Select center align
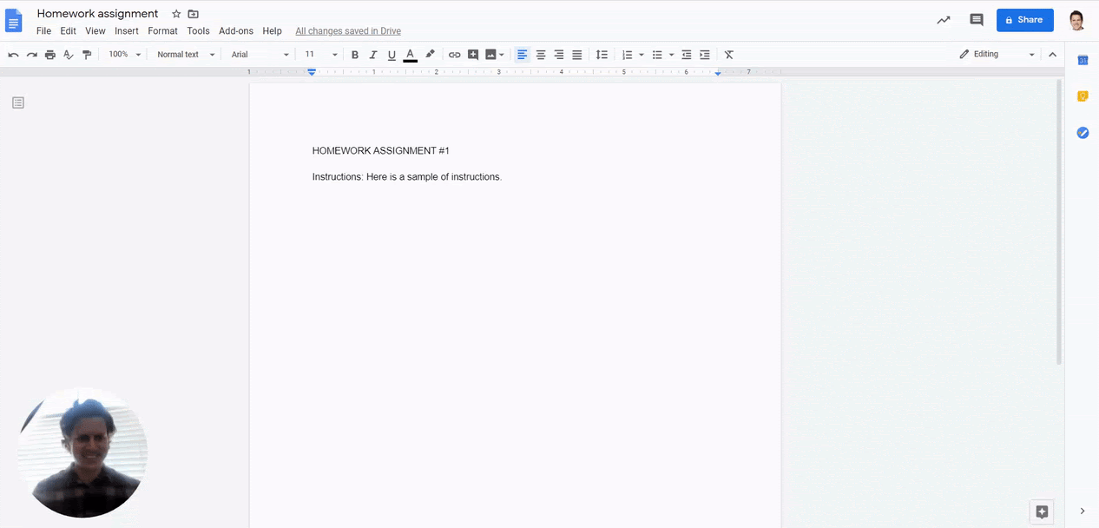 tap(541, 55)
